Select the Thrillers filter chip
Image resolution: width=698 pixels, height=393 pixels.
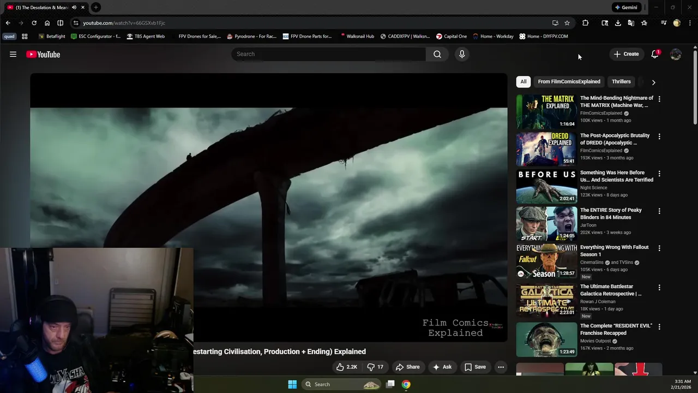pos(621,82)
